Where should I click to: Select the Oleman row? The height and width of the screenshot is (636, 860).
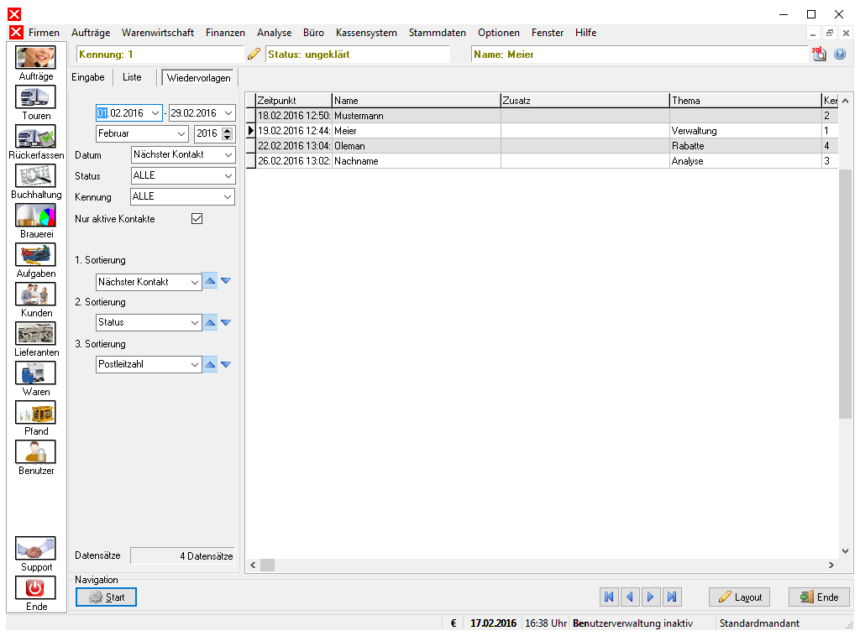point(542,146)
